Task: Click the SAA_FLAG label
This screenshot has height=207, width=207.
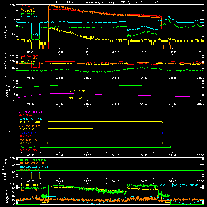Action: (x=25, y=136)
